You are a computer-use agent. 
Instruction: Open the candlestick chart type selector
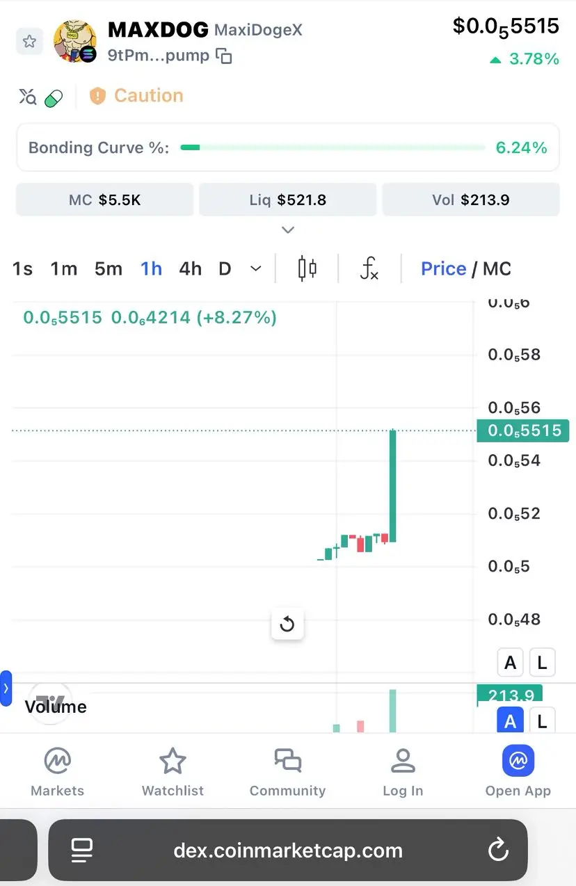(307, 268)
